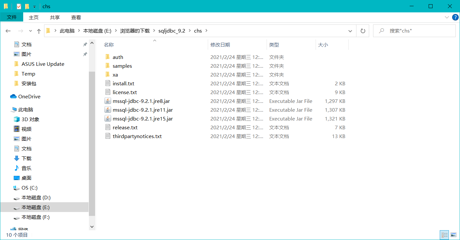Open Explorer help question mark
Image resolution: width=460 pixels, height=240 pixels.
coord(455,17)
